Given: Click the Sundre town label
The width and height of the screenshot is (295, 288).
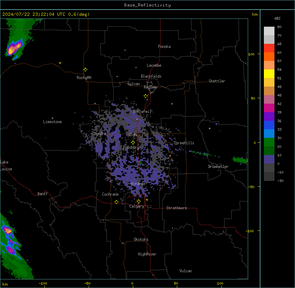Looking at the screenshot, I should pyautogui.click(x=100, y=134).
